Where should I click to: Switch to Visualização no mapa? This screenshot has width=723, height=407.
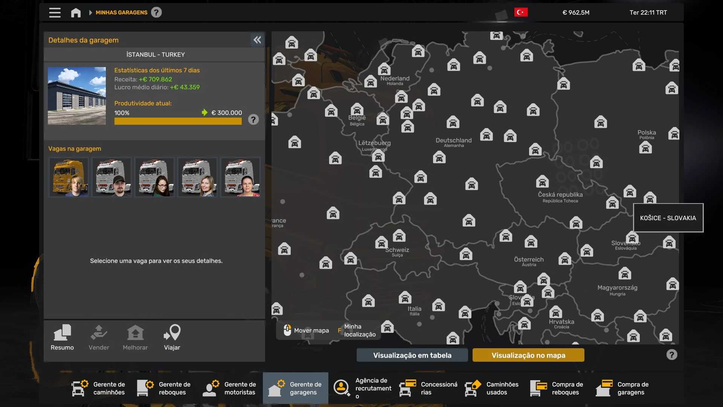pyautogui.click(x=528, y=355)
